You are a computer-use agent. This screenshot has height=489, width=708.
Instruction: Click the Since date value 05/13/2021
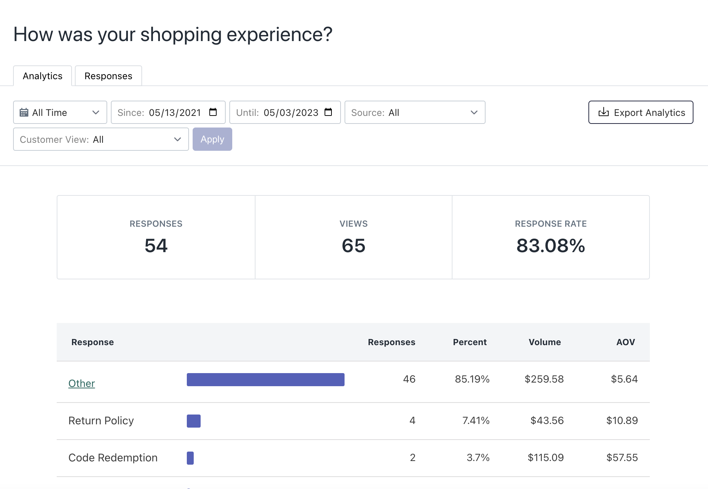coord(175,113)
